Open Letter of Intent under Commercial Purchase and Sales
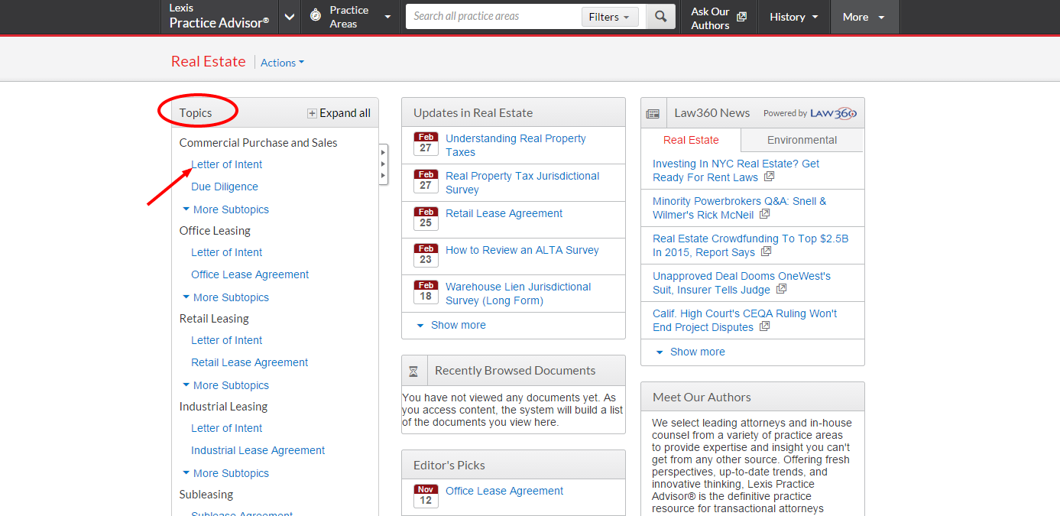Viewport: 1060px width, 516px height. coord(226,164)
